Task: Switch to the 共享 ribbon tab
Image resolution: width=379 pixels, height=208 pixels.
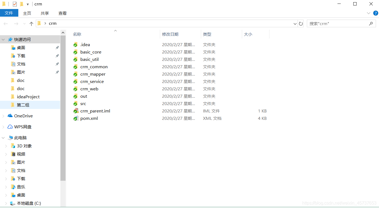Action: (x=45, y=13)
